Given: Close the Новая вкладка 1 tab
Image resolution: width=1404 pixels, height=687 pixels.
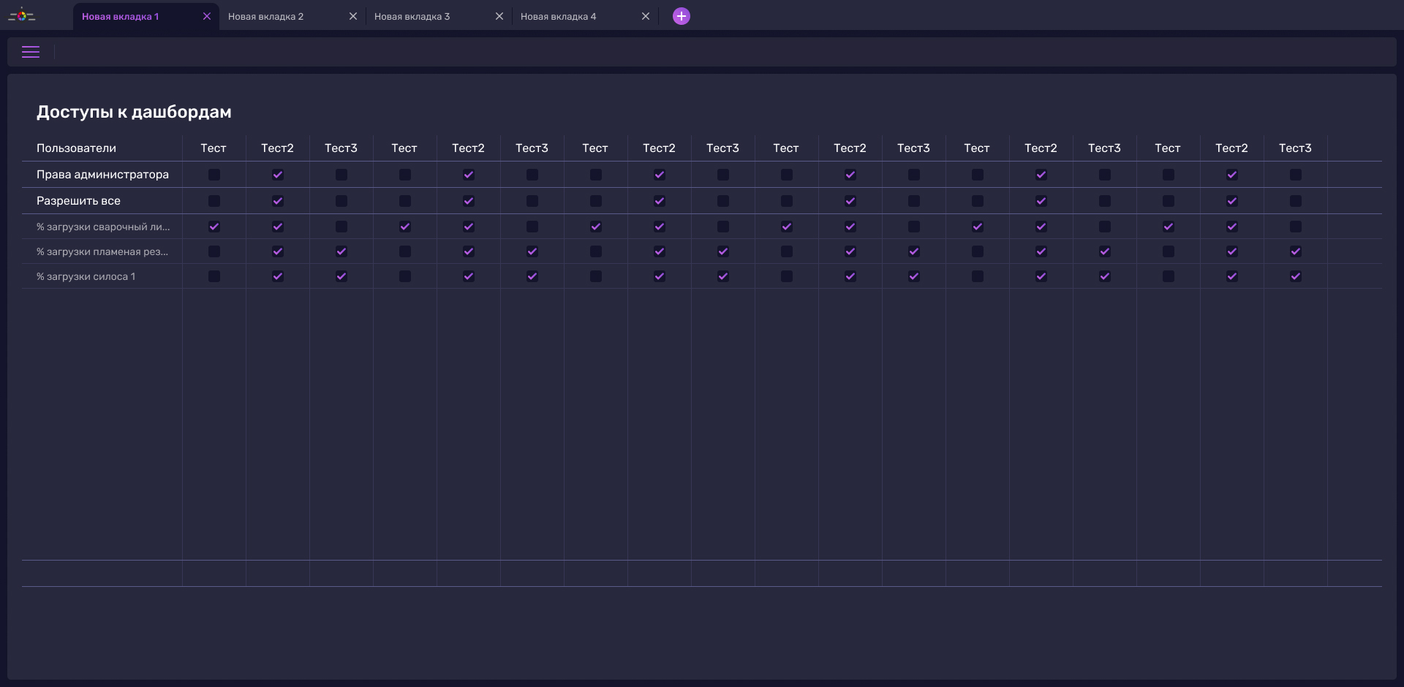Looking at the screenshot, I should pyautogui.click(x=207, y=16).
